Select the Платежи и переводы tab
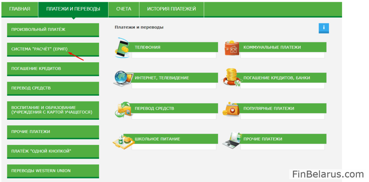This screenshot has width=369, height=182. pyautogui.click(x=73, y=9)
